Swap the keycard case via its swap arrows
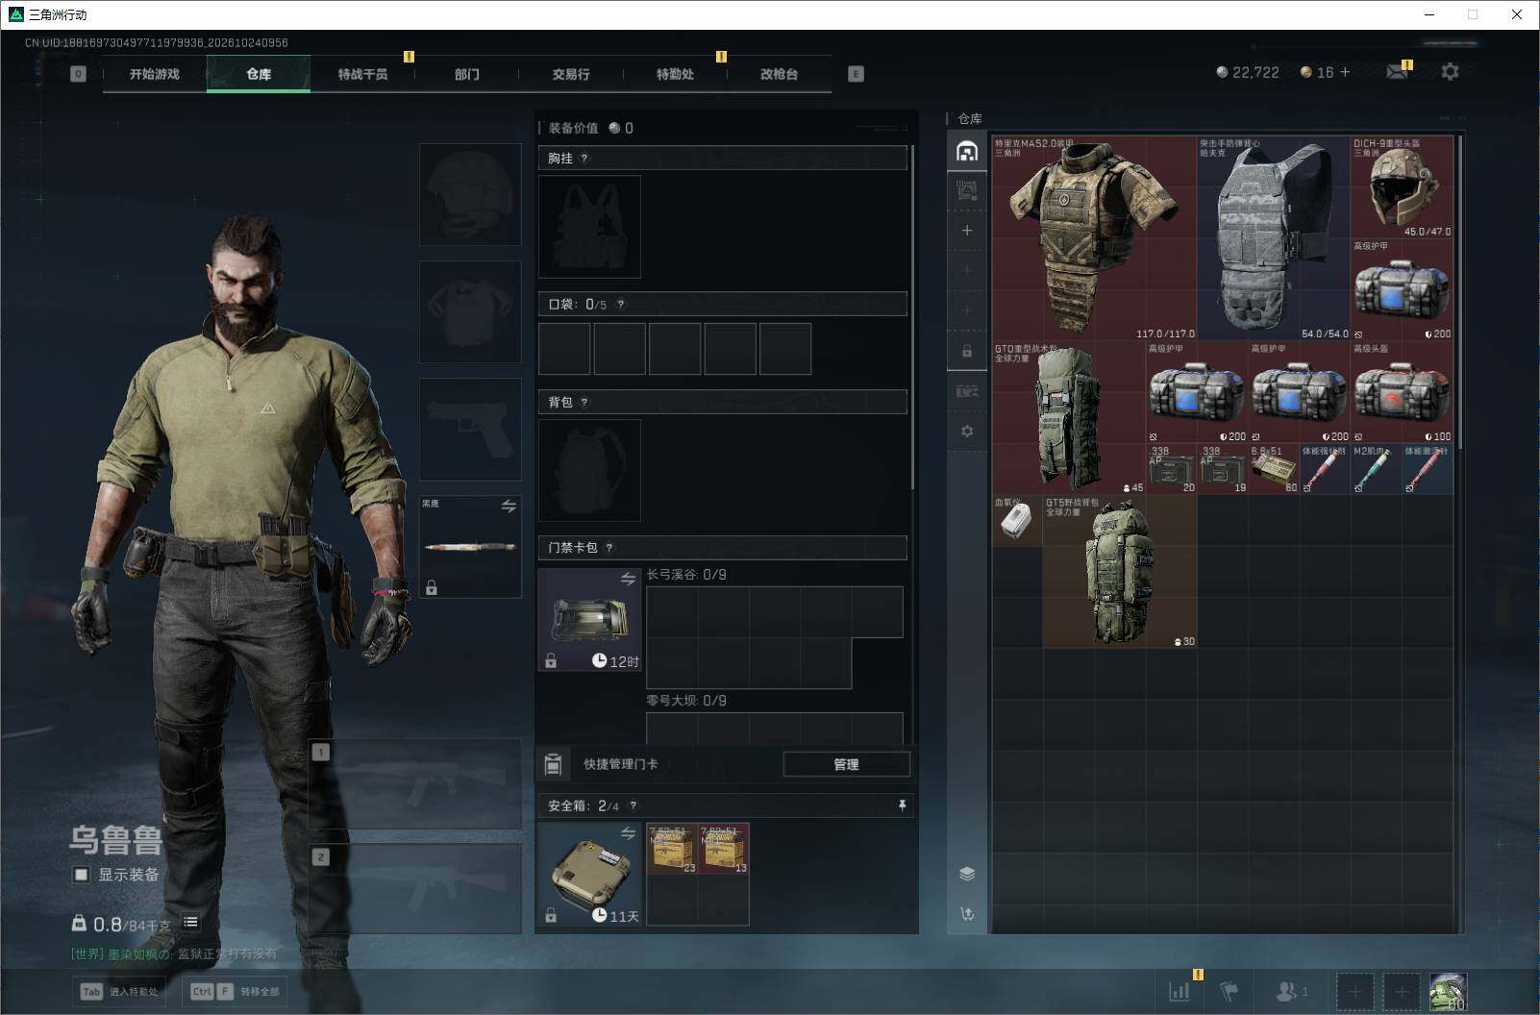This screenshot has width=1540, height=1015. click(x=628, y=579)
